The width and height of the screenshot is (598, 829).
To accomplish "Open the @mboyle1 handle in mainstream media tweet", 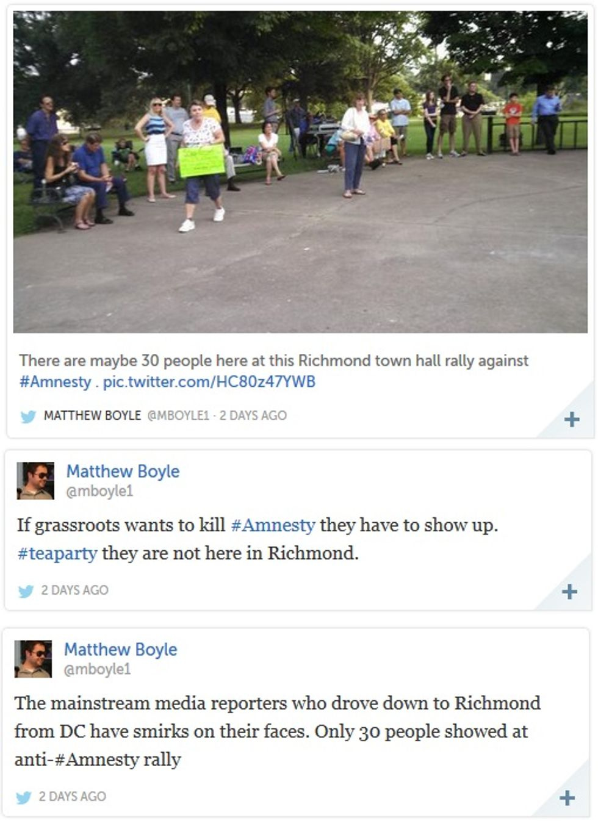I will [98, 669].
